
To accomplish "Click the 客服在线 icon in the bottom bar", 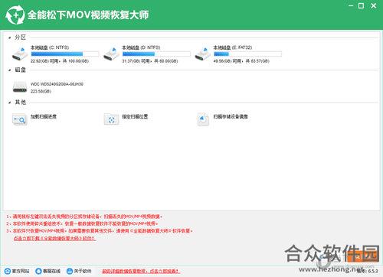I will point(38,271).
